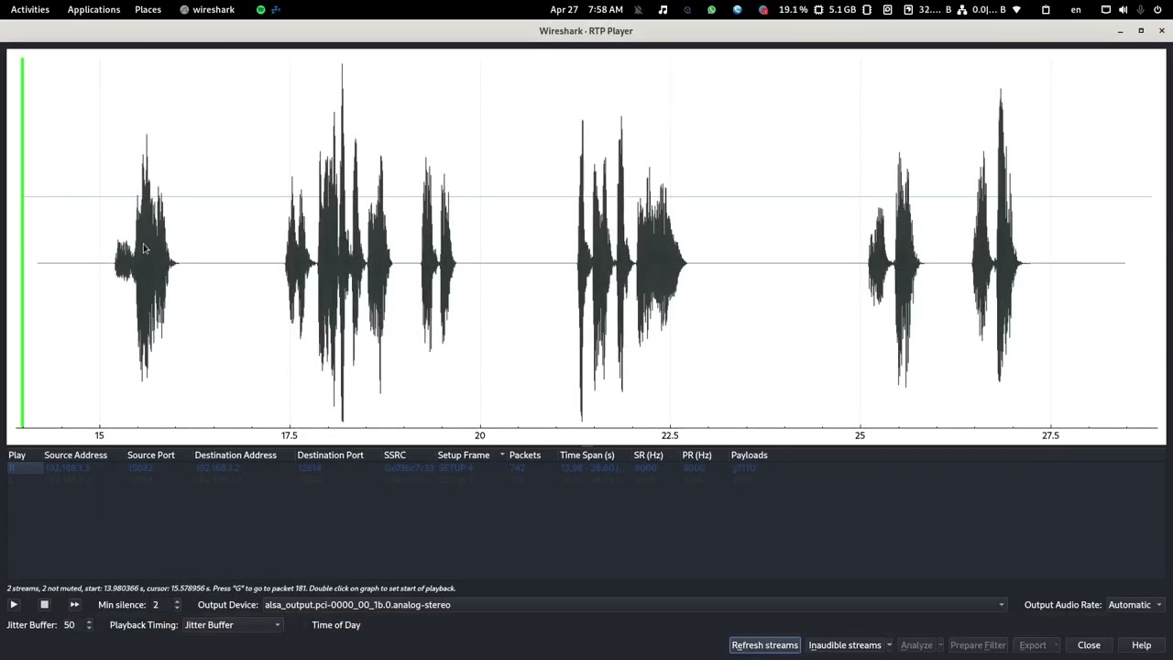The image size is (1173, 660).
Task: Click the WhatsApp tray icon
Action: [x=712, y=9]
